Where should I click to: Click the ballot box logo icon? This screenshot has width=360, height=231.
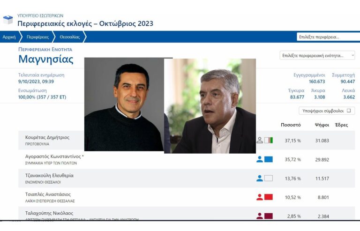pyautogui.click(x=8, y=20)
